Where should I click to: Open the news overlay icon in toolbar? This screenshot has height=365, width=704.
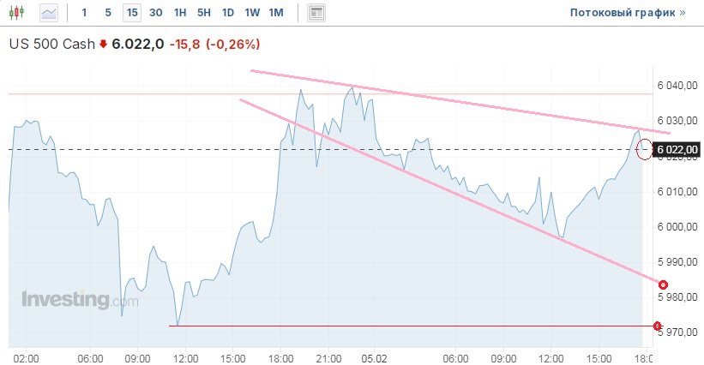point(317,13)
